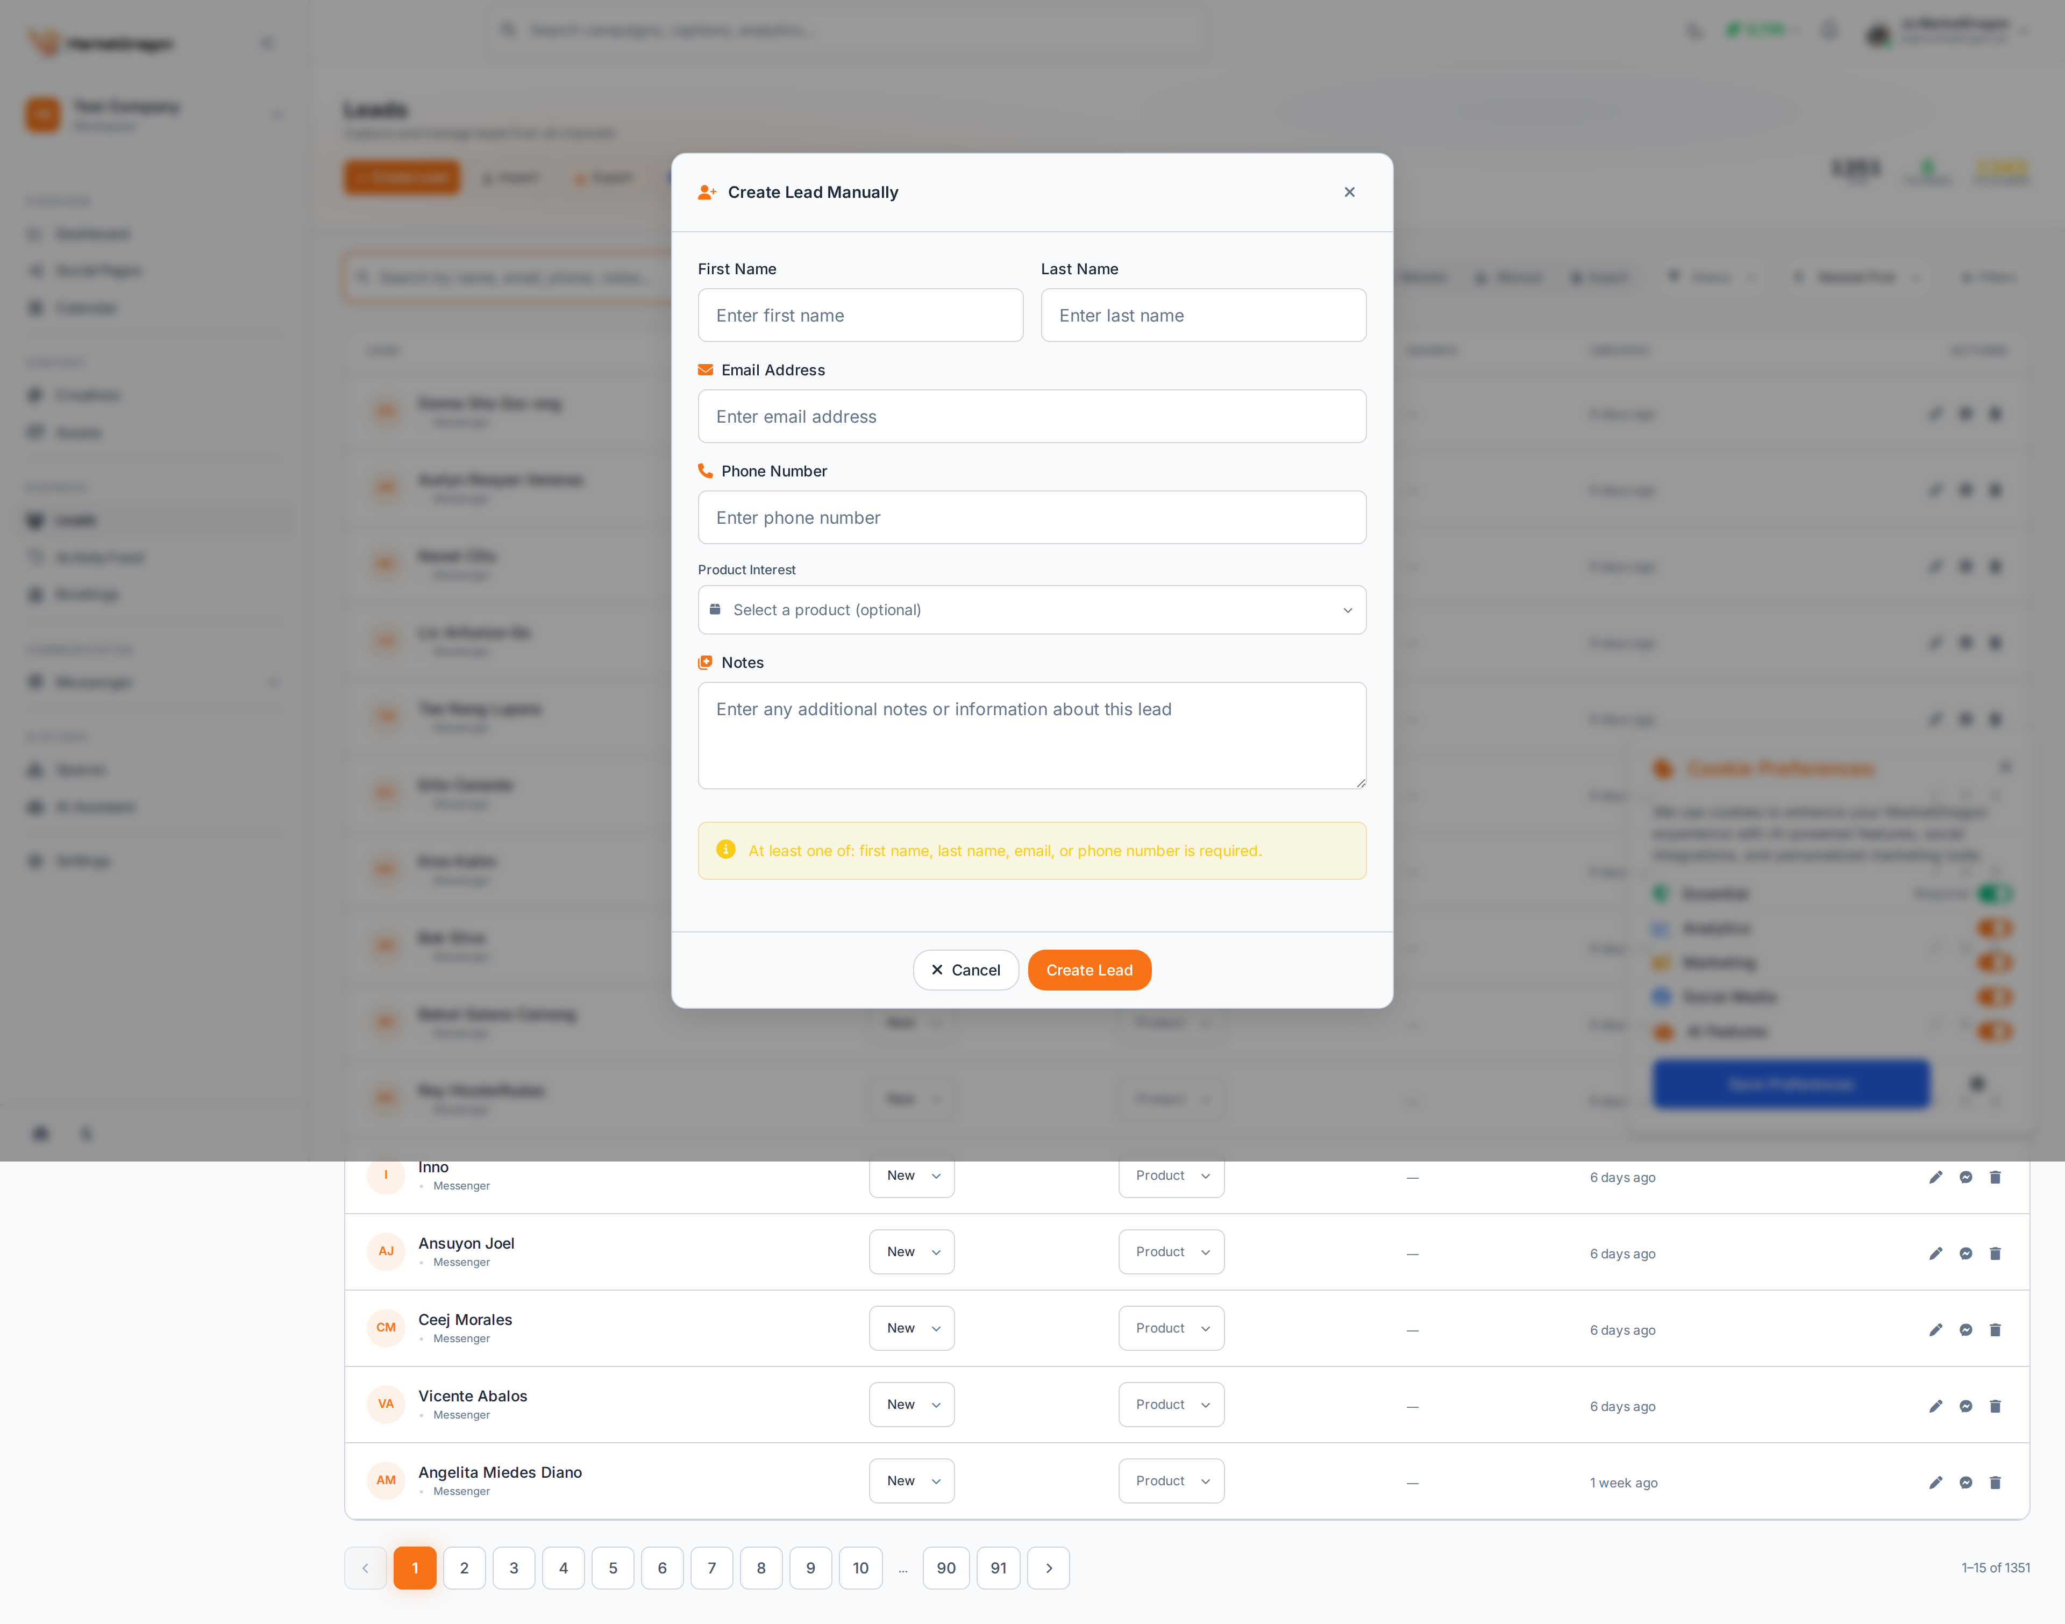The height and width of the screenshot is (1624, 2065).
Task: Open Messenger chat for Ceej Morales
Action: (x=1965, y=1329)
